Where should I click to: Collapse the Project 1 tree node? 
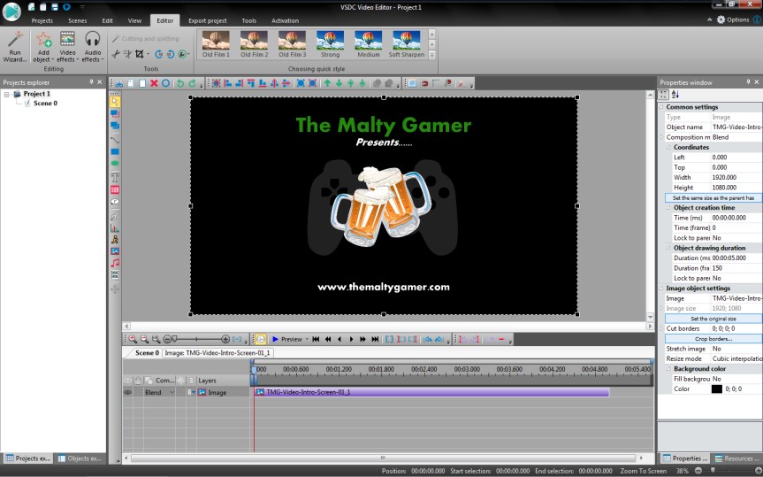(7, 94)
